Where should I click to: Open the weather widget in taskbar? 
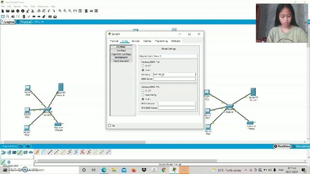coord(227,170)
